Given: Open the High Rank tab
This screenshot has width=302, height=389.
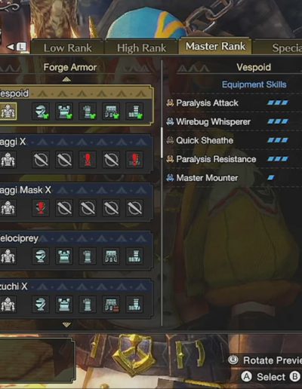Looking at the screenshot, I should (x=141, y=47).
